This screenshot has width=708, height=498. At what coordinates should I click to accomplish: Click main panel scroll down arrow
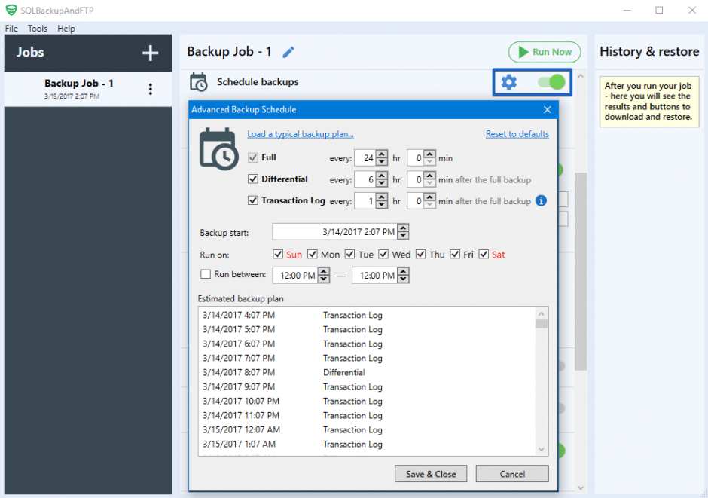click(x=581, y=488)
